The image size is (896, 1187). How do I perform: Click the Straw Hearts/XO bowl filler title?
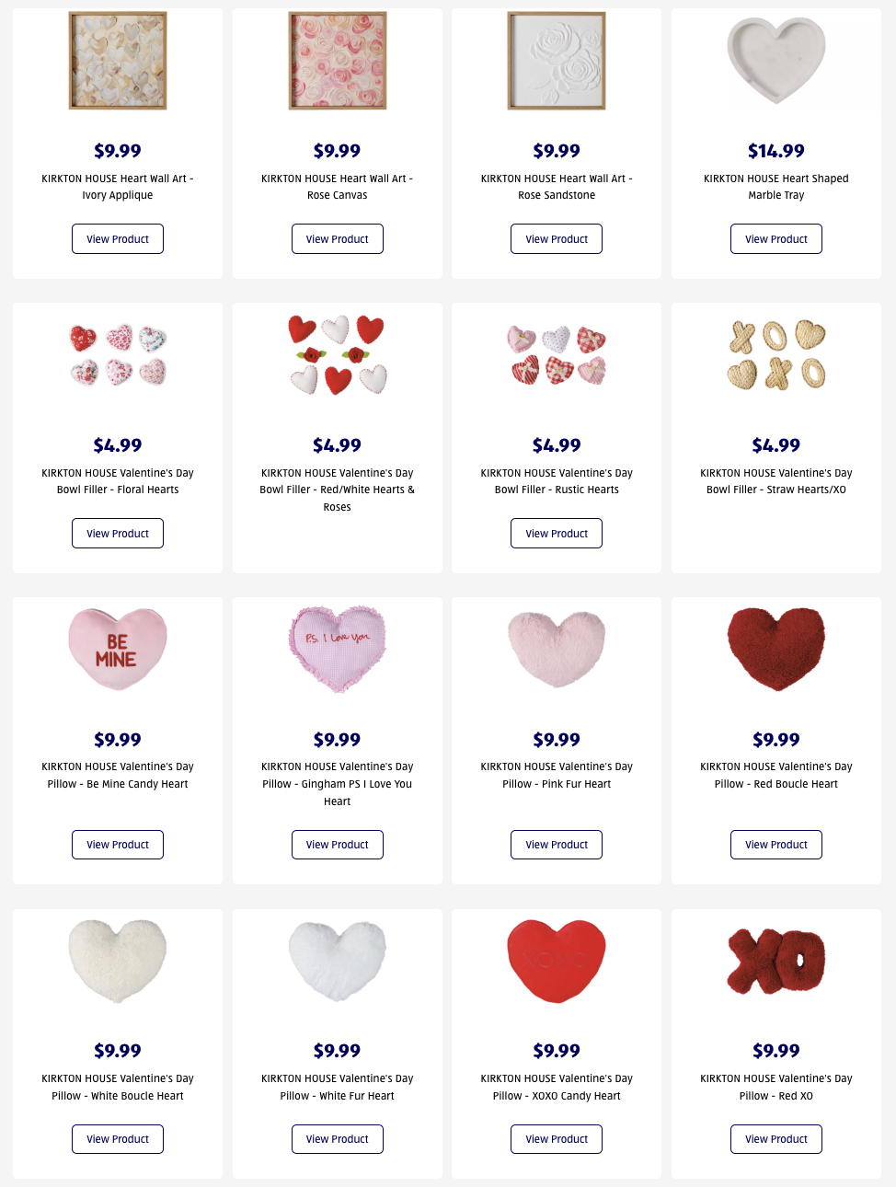point(776,481)
